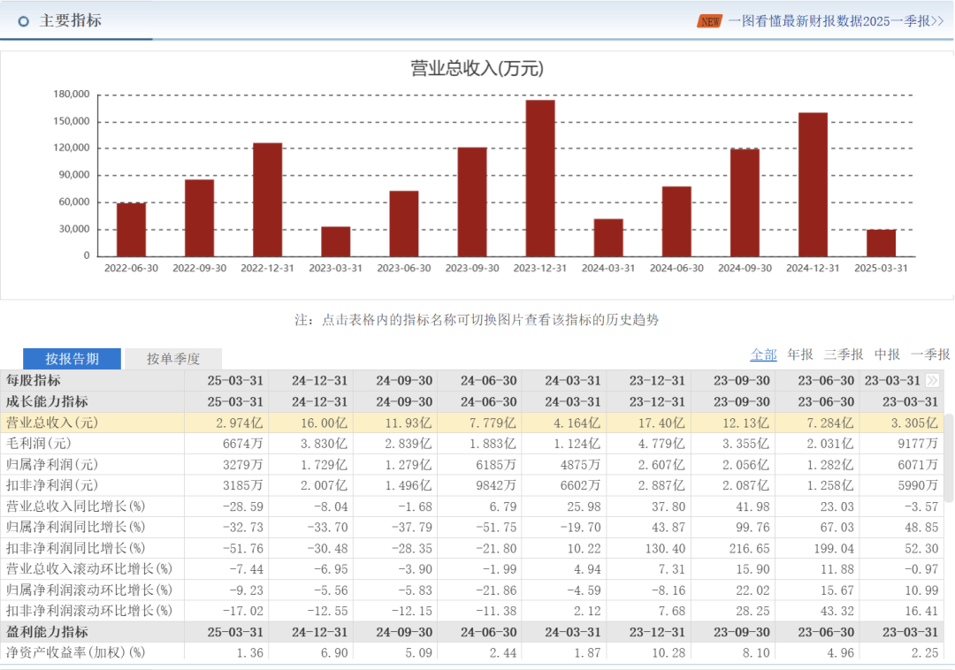
Task: Click the vertical scrollbar beside the table
Action: pos(949,460)
